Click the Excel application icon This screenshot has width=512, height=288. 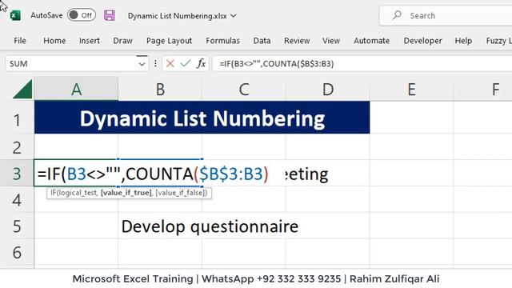point(15,15)
